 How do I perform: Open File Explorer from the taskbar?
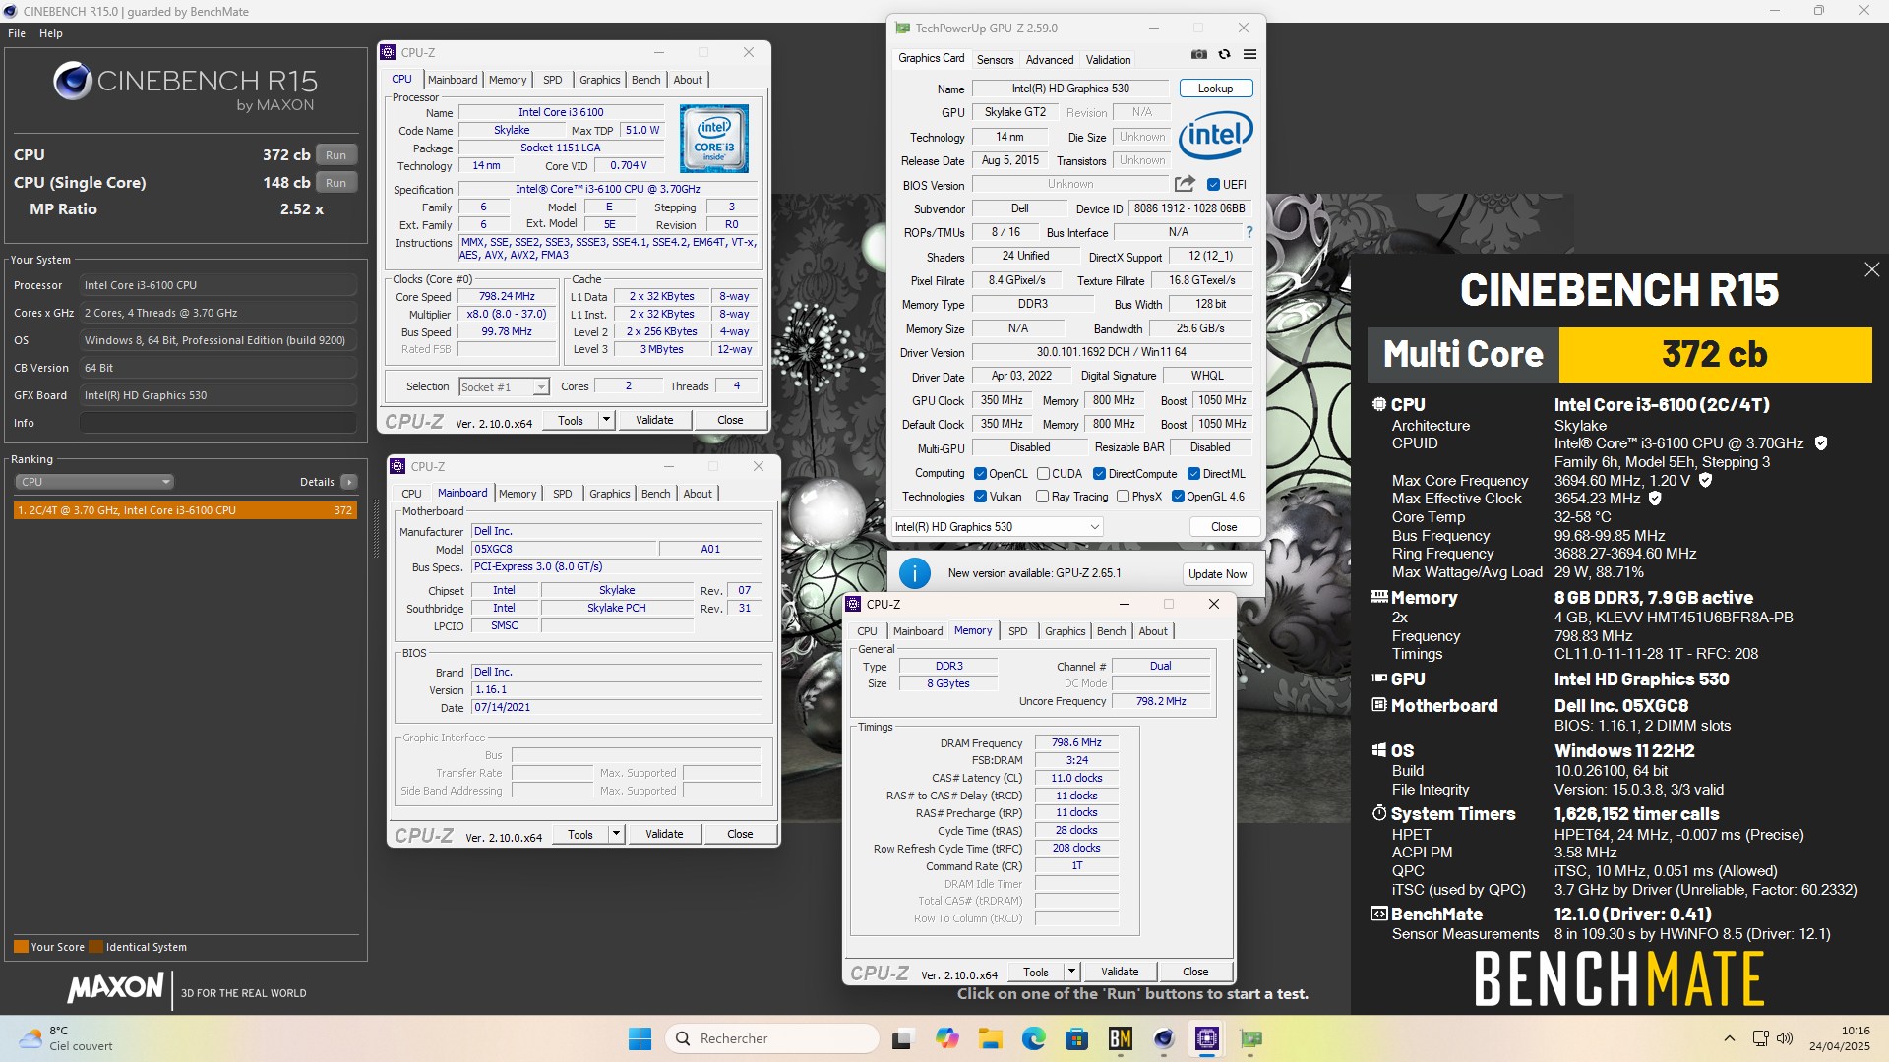coord(990,1038)
